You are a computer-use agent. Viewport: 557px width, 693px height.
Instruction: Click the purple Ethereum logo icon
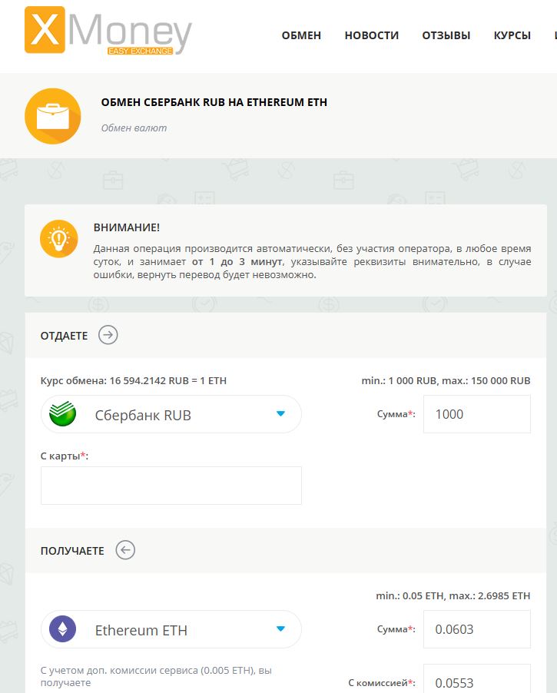tap(63, 630)
